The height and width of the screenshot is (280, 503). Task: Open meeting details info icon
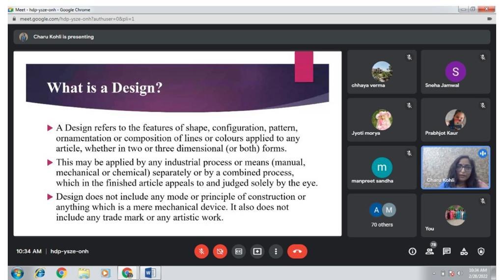[x=413, y=252]
